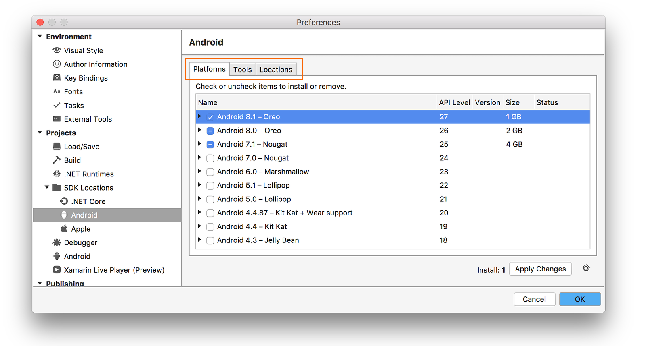646x346 pixels.
Task: Click API level 26 cell
Action: pyautogui.click(x=444, y=131)
